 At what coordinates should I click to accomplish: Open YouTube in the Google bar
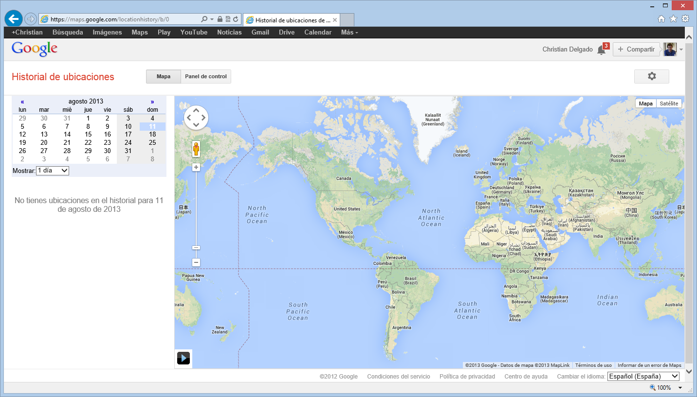pos(194,33)
